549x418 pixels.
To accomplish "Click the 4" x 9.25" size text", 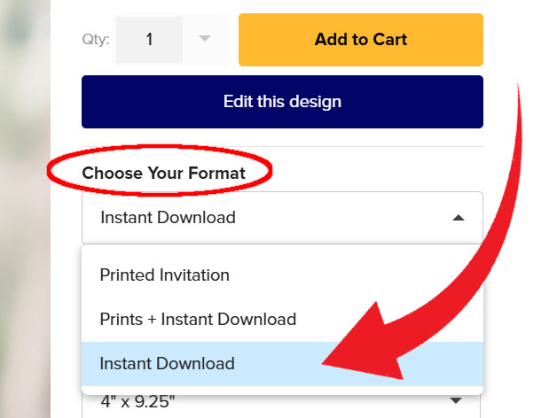I will coord(137,401).
